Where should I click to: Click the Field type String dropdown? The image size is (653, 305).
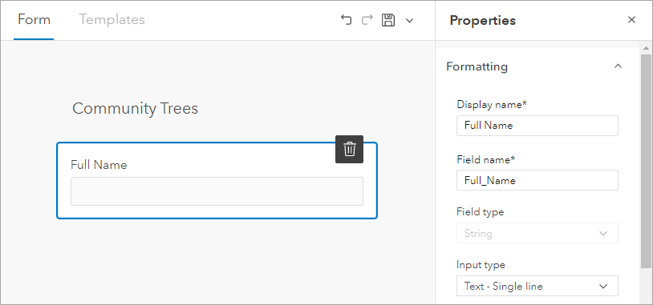pyautogui.click(x=537, y=233)
